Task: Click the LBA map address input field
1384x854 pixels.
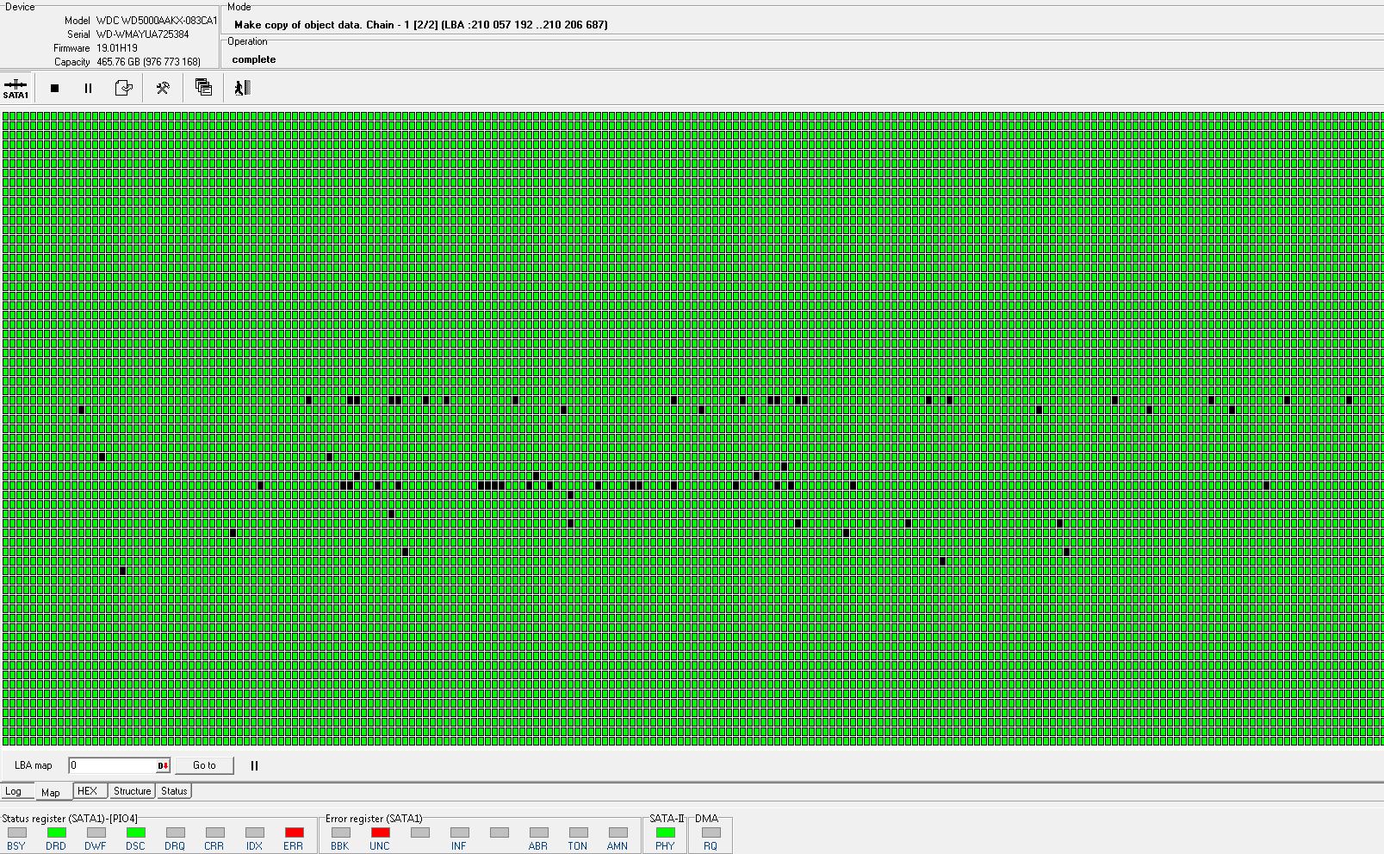Action: pos(113,765)
